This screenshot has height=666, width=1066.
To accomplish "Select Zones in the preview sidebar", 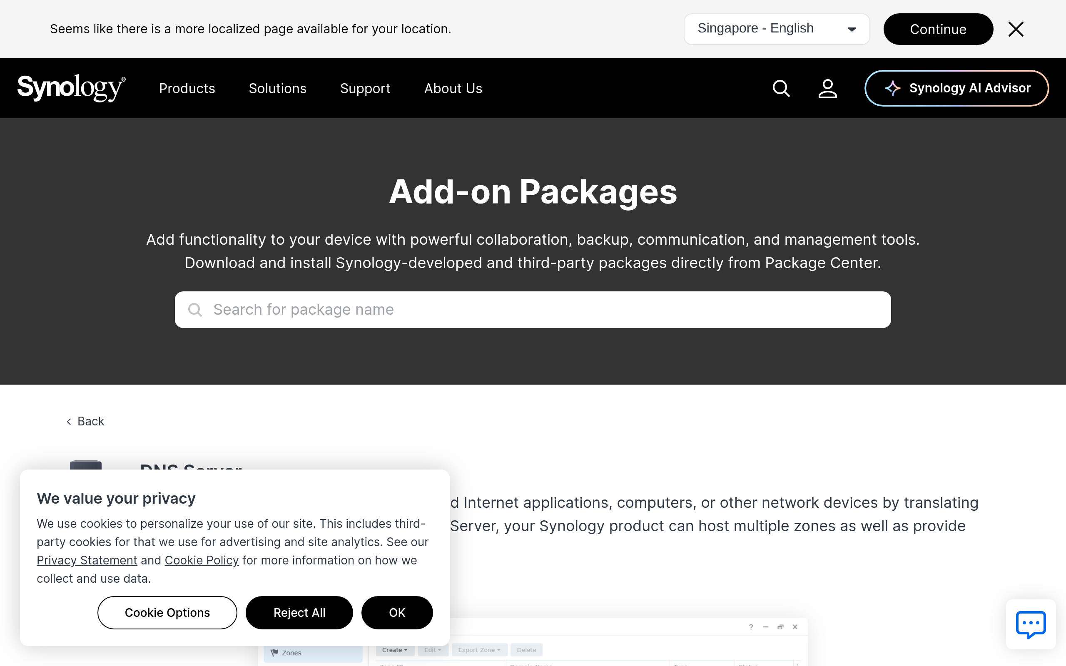I will [x=313, y=653].
